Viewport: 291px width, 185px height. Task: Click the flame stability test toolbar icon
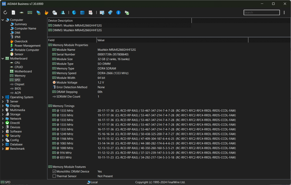[46, 12]
